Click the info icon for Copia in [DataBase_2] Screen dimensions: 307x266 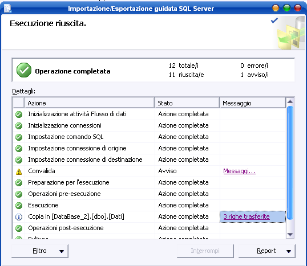point(19,217)
